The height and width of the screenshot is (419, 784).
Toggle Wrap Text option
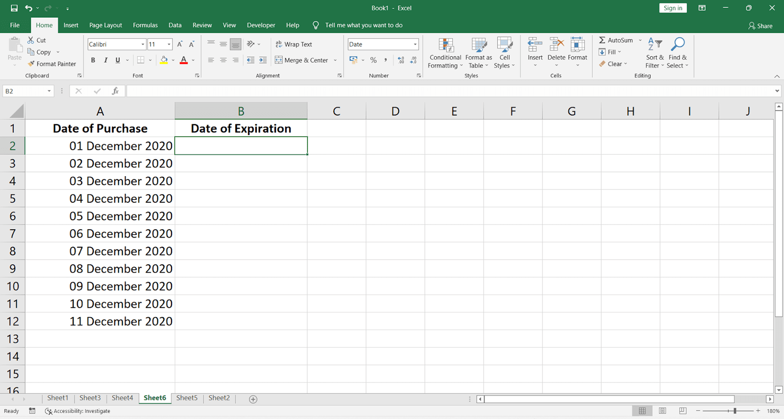(x=294, y=44)
